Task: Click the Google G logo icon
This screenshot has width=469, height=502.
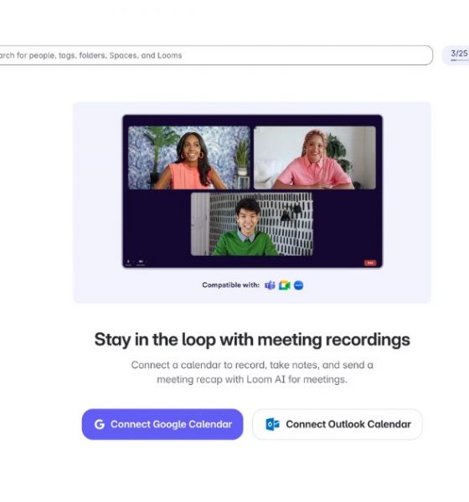Action: click(x=100, y=424)
